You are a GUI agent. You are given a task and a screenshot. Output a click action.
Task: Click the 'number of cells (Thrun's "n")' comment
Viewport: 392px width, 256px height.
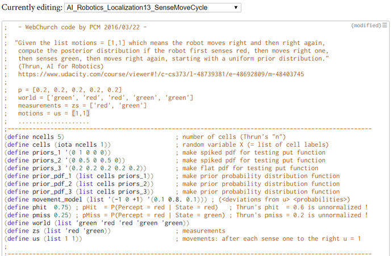(231, 137)
